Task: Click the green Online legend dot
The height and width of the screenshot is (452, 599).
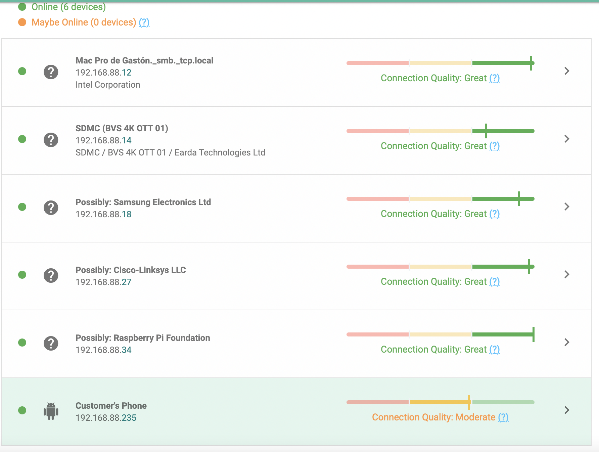Action: coord(22,6)
